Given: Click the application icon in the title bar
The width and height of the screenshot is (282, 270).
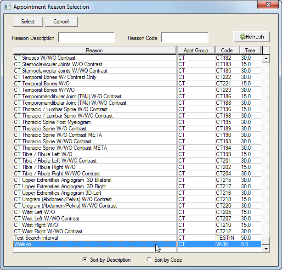Looking at the screenshot, I should pos(7,7).
